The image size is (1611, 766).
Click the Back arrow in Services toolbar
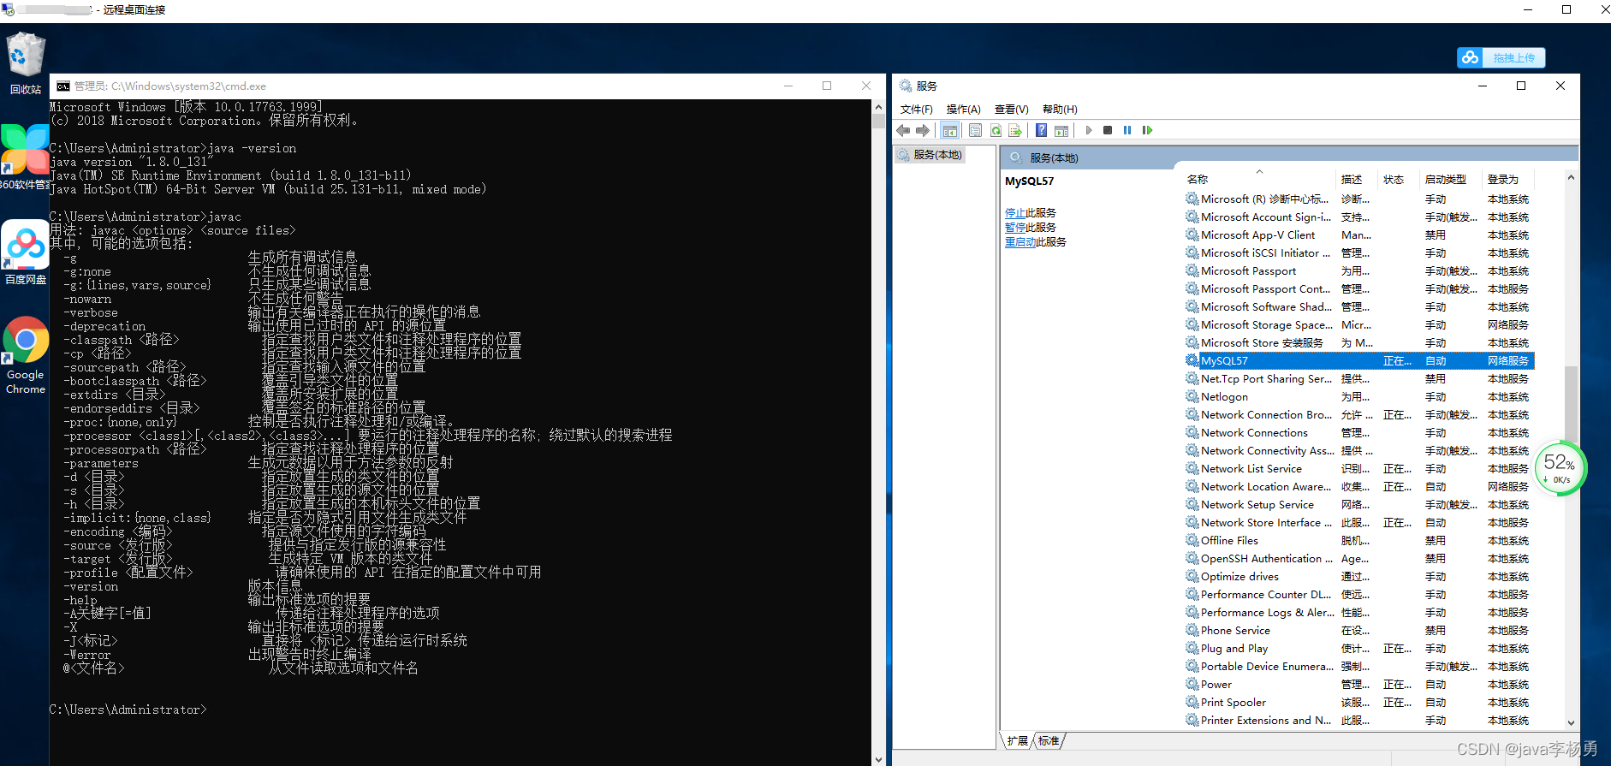coord(903,130)
